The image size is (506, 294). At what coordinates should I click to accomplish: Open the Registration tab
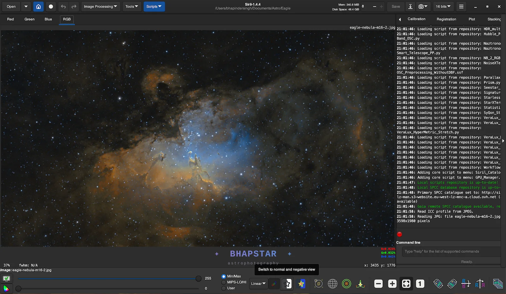tap(446, 19)
